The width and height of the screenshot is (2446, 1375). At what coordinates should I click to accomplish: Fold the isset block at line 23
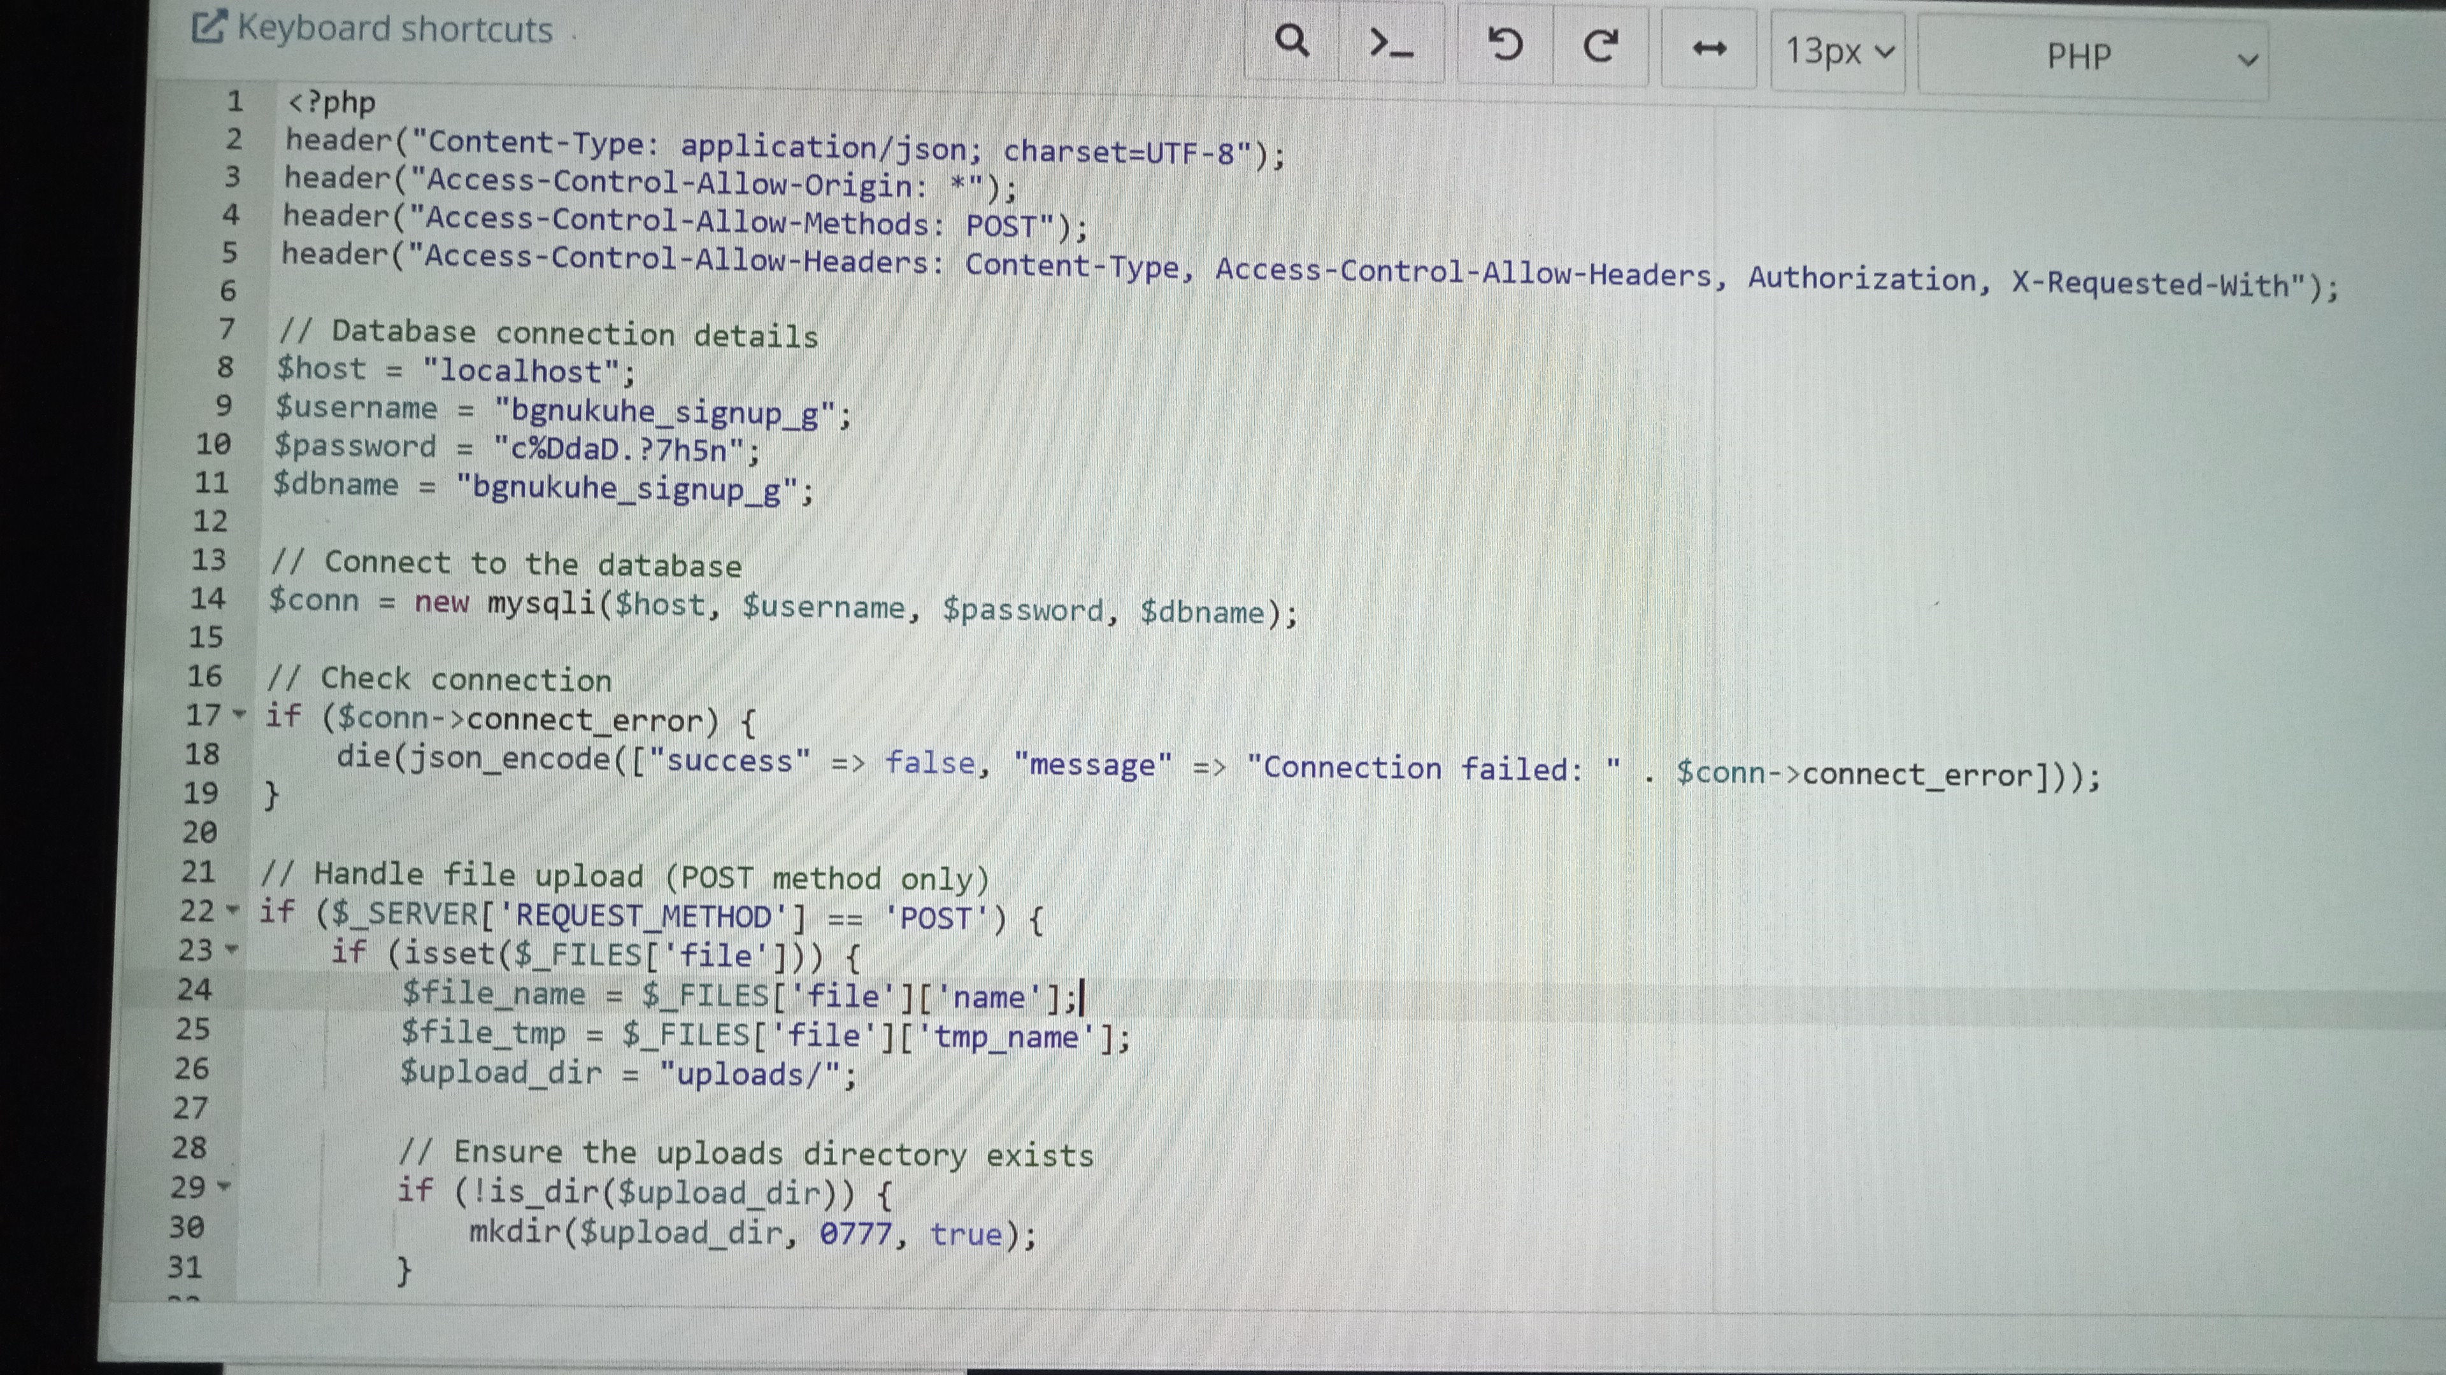[232, 949]
